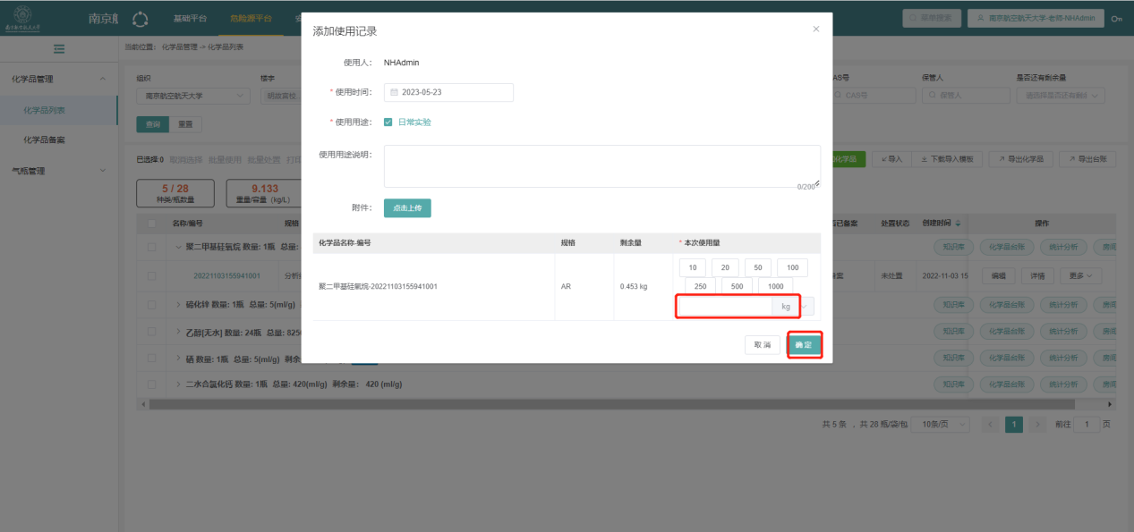Image resolution: width=1134 pixels, height=532 pixels.
Task: Expand the 气瓶管理 sidebar menu
Action: [58, 171]
